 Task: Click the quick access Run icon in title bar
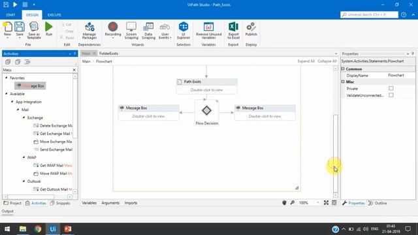[15, 5]
